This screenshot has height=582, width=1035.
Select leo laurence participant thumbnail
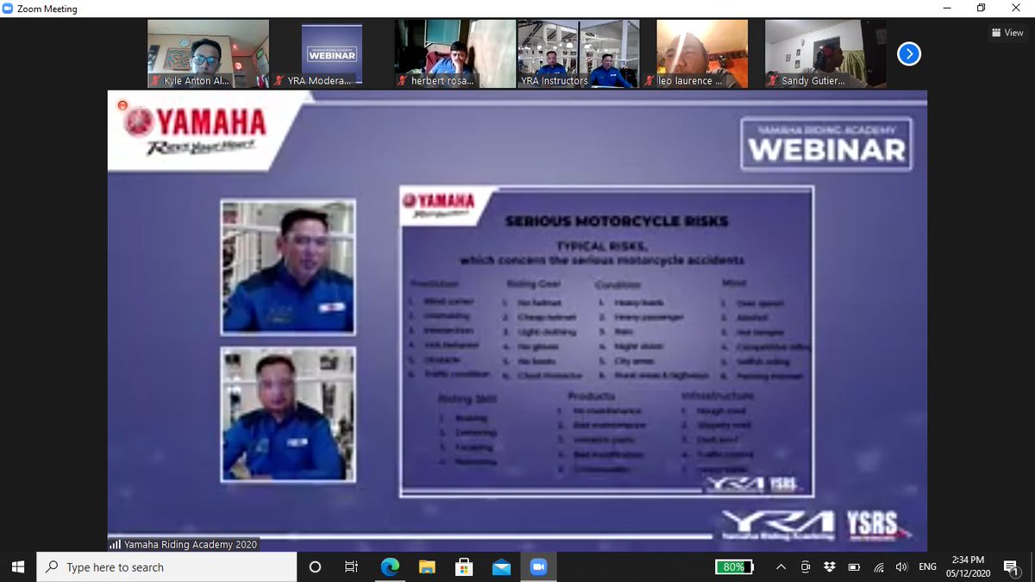pyautogui.click(x=701, y=53)
